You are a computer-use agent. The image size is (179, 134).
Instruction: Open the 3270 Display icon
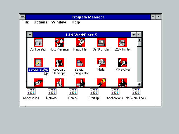pos(101,43)
